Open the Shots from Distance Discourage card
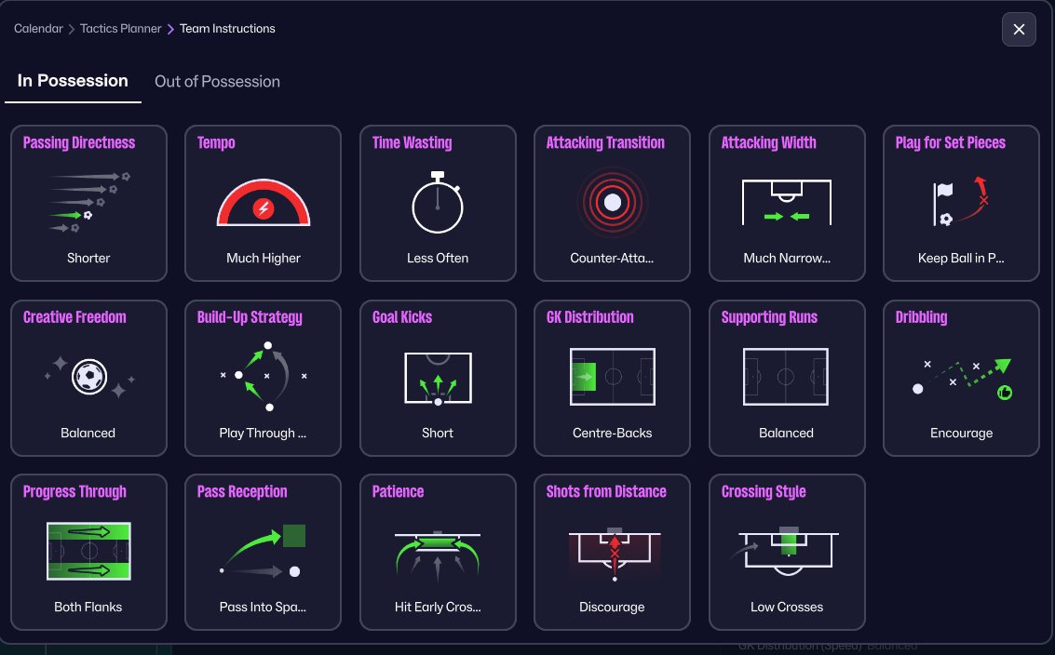The image size is (1055, 655). click(613, 552)
